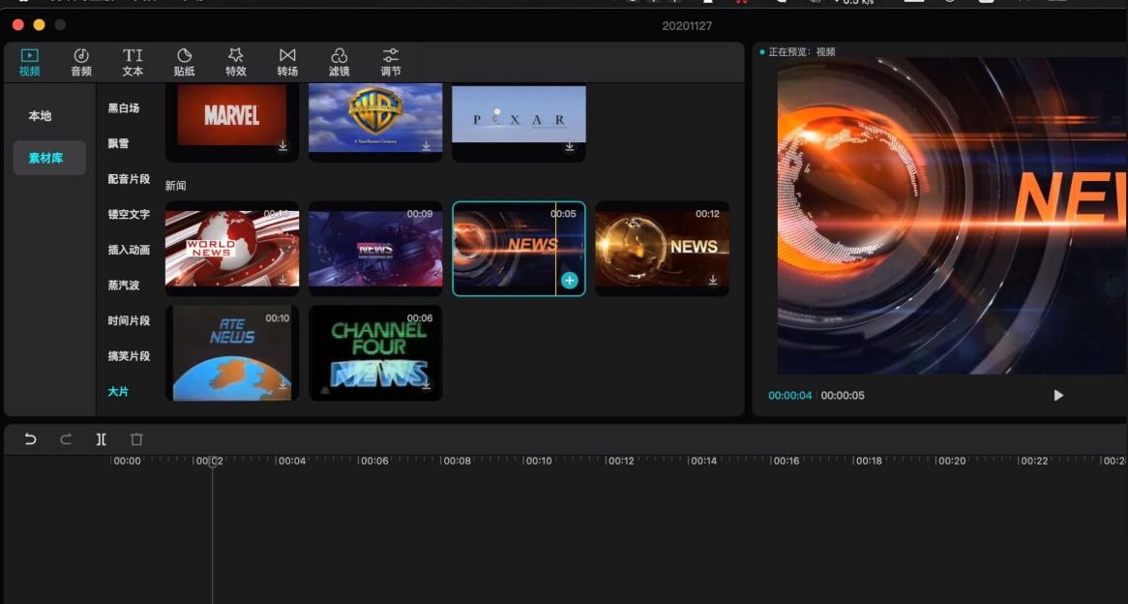
Task: Click the redo arrow icon
Action: 66,439
